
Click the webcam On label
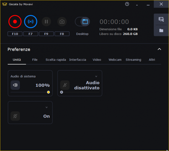click(x=47, y=116)
